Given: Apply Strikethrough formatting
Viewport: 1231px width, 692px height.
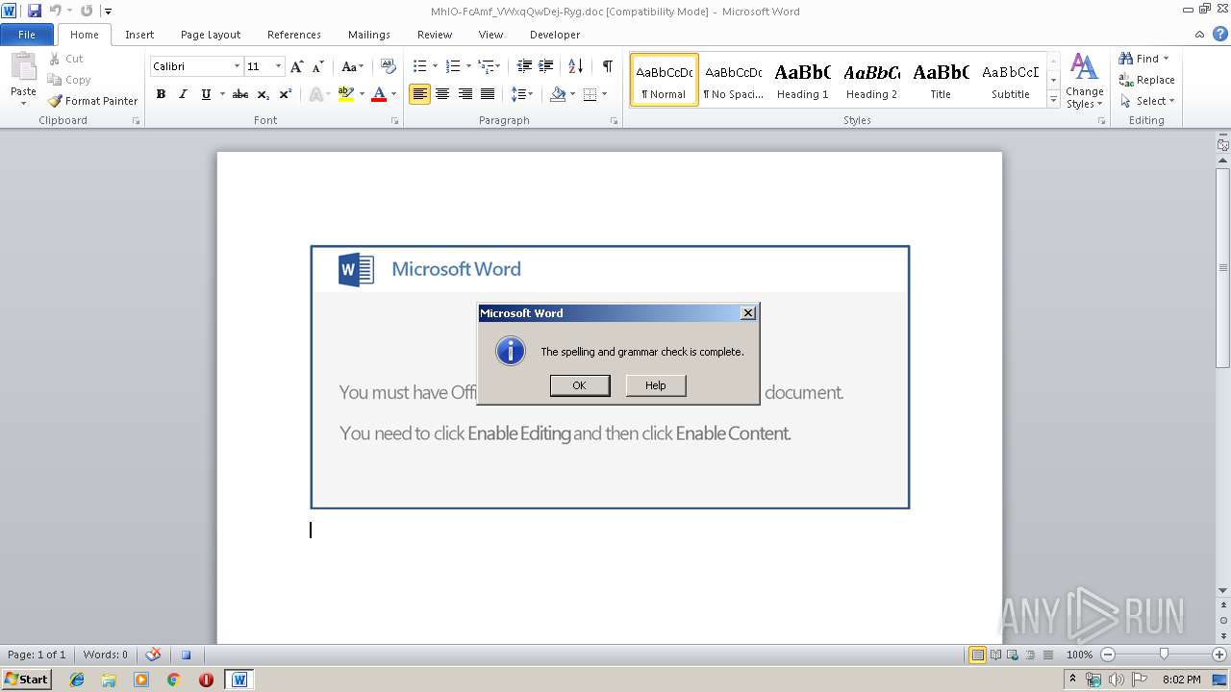Looking at the screenshot, I should (x=240, y=94).
